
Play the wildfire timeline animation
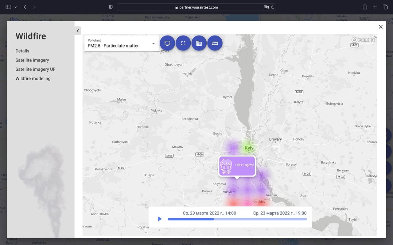[160, 219]
